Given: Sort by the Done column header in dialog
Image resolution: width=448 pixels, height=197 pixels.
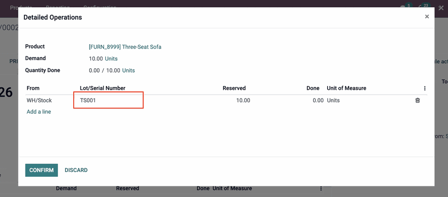Looking at the screenshot, I should tap(313, 88).
